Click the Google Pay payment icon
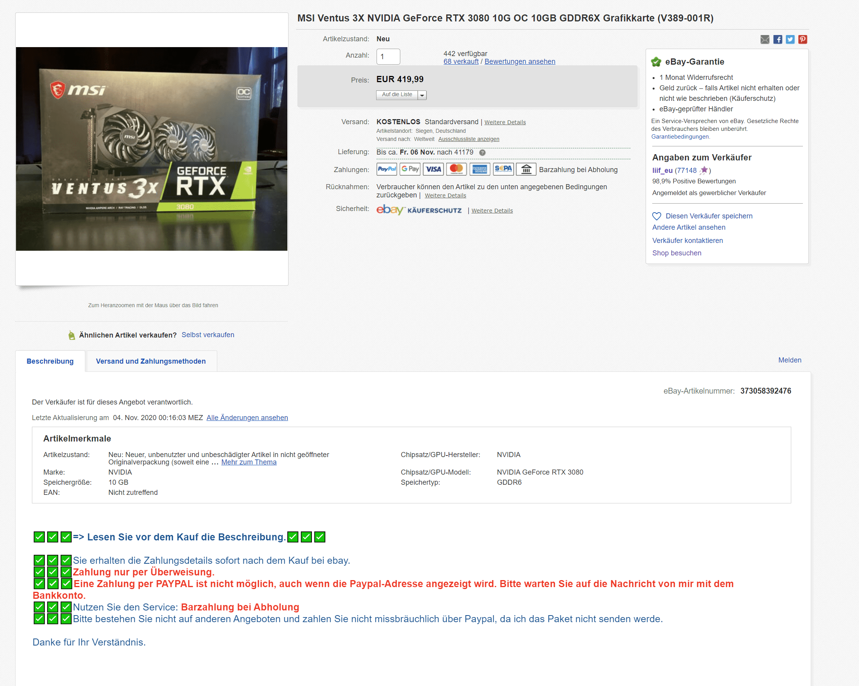 (410, 169)
